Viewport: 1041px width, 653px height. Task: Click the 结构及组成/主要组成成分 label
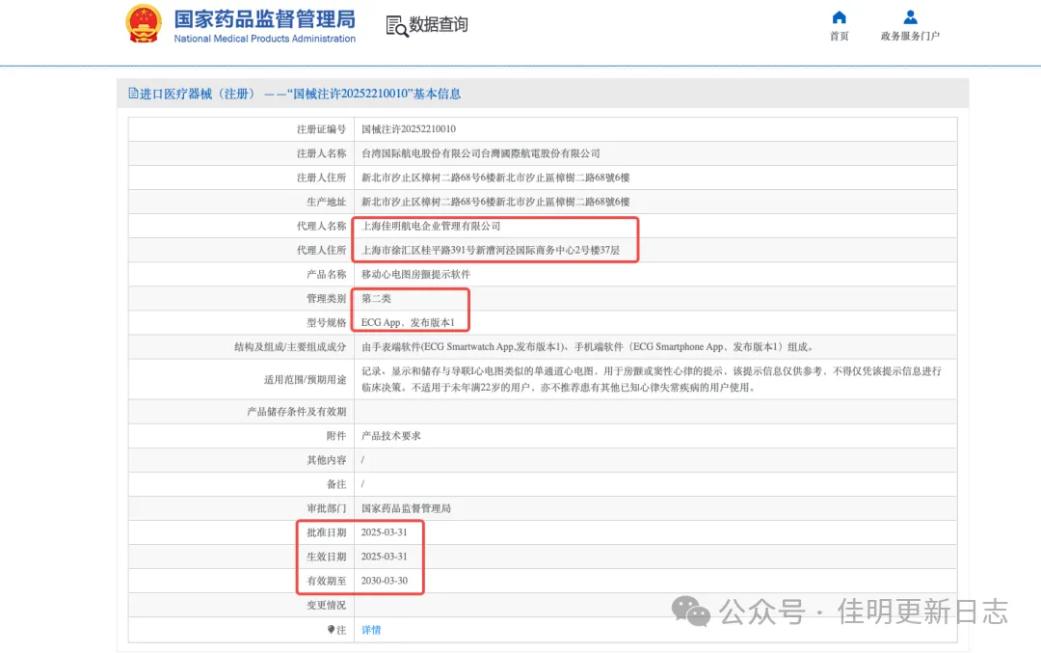290,347
